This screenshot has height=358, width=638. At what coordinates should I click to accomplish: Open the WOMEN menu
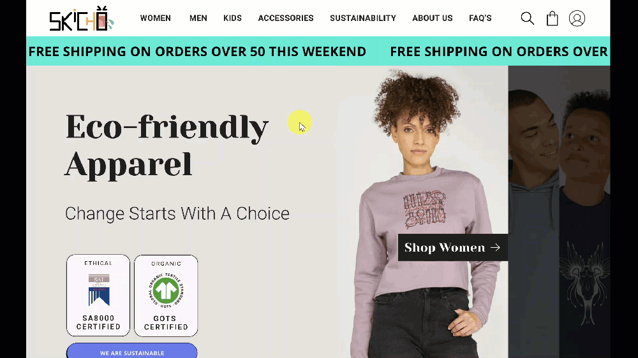click(x=156, y=18)
